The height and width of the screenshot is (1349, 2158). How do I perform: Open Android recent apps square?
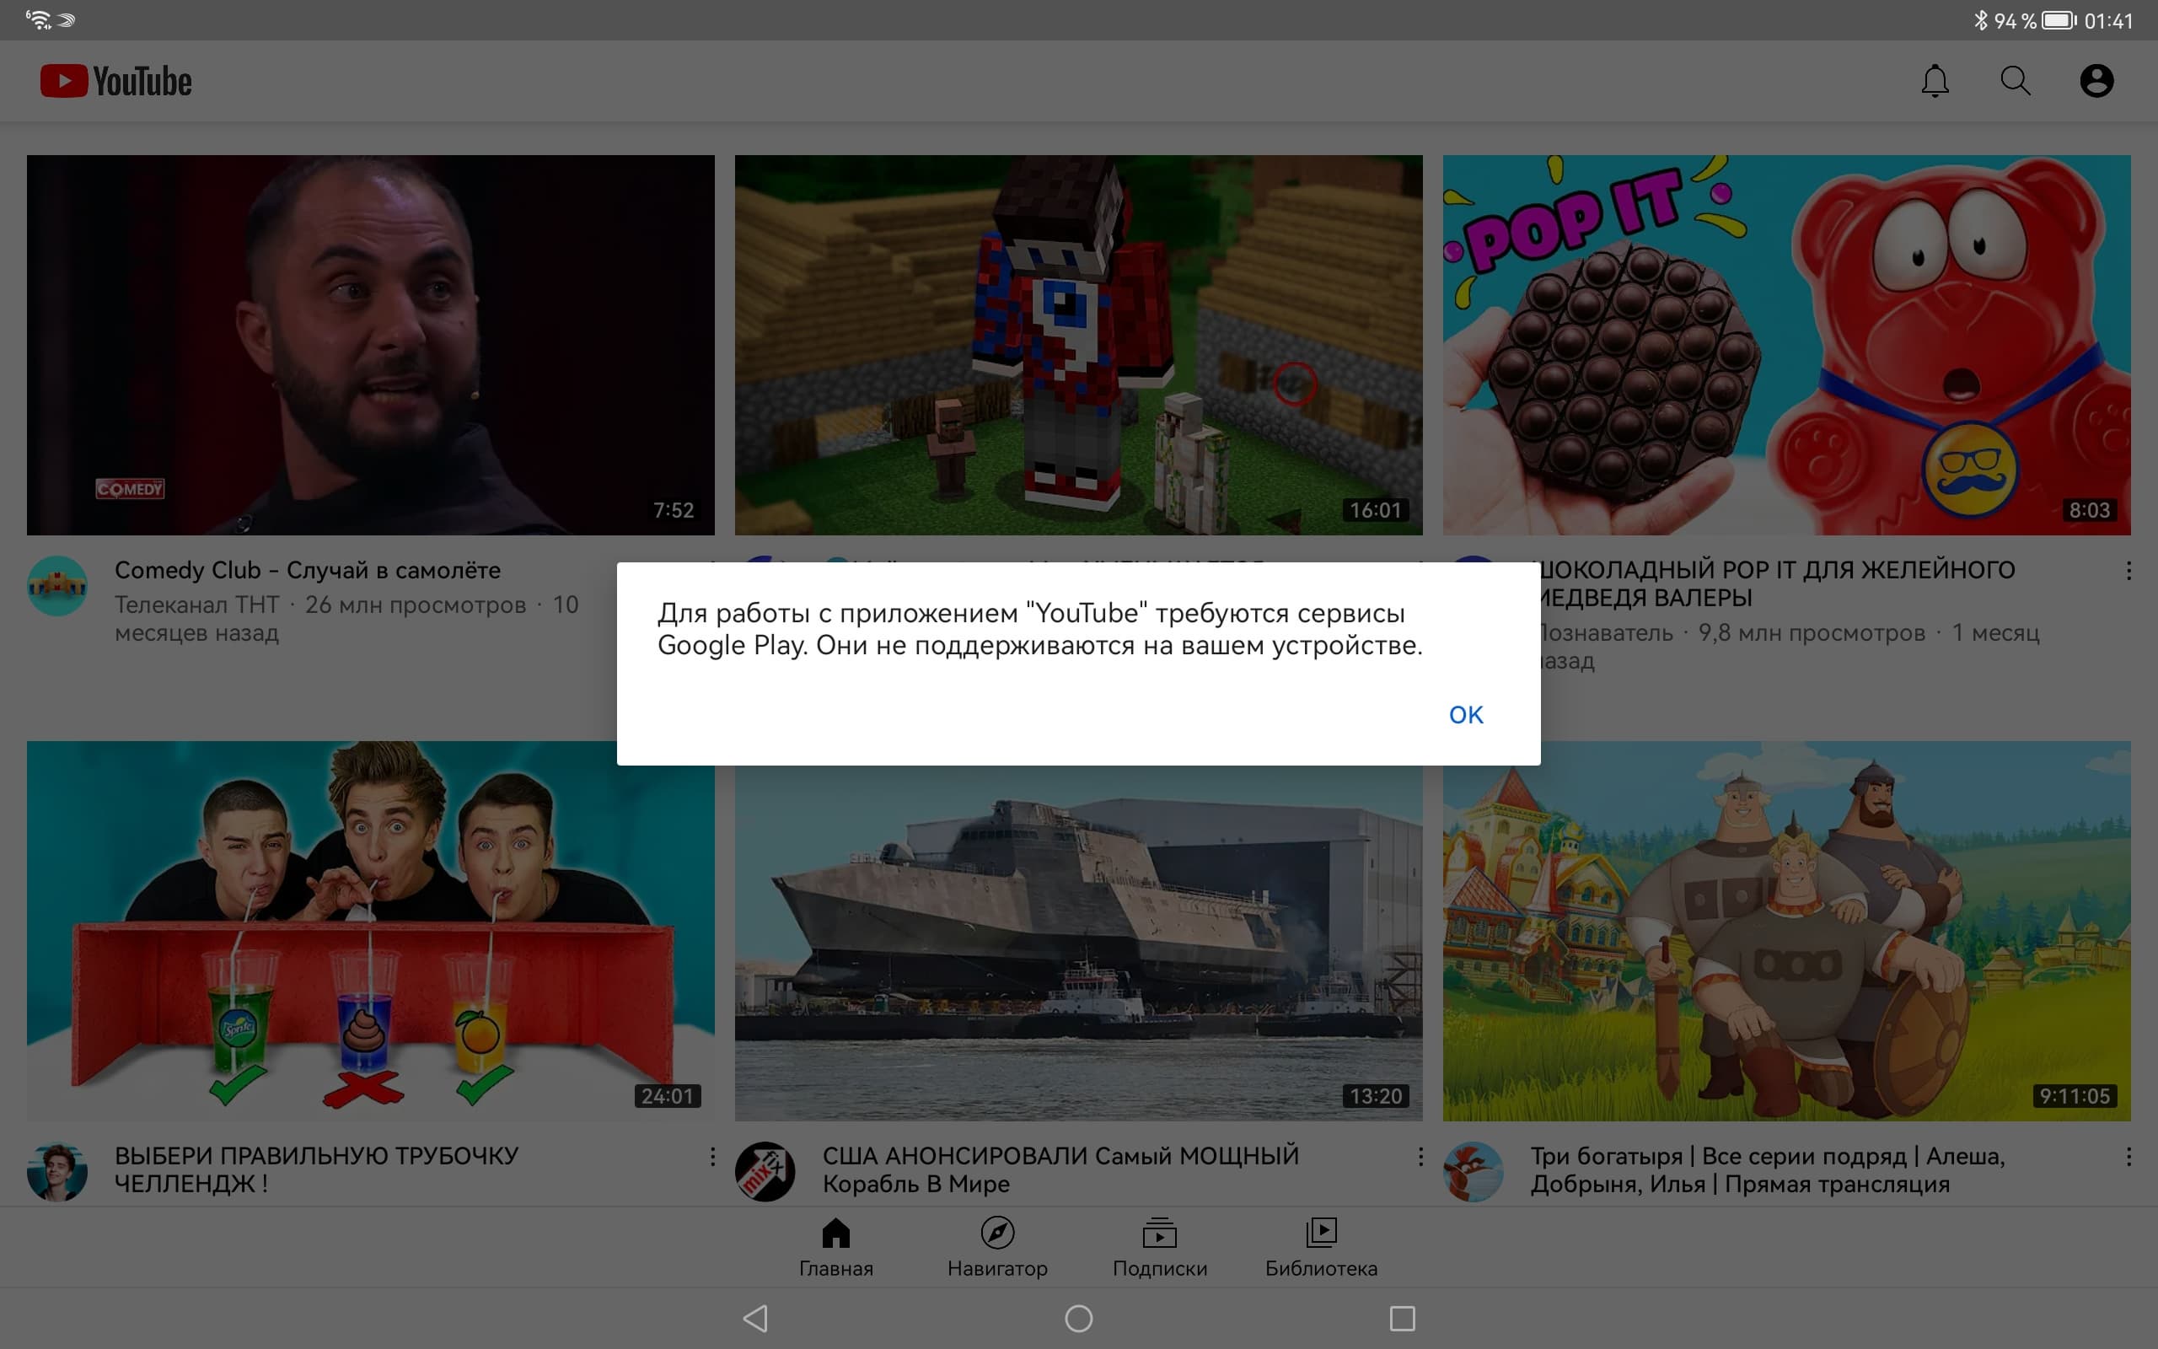[1402, 1318]
